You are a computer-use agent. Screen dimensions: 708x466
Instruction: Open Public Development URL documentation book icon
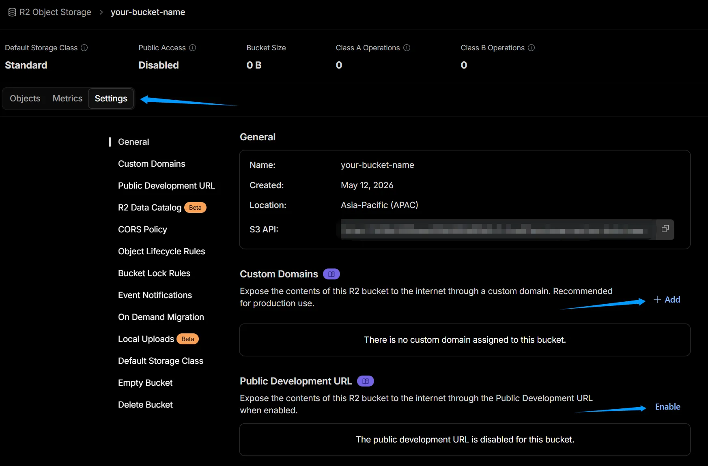click(x=366, y=381)
